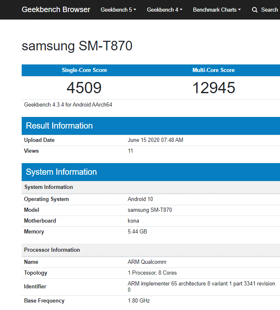Image resolution: width=280 pixels, height=310 pixels.
Task: Click the processor Name label
Action: point(31,262)
